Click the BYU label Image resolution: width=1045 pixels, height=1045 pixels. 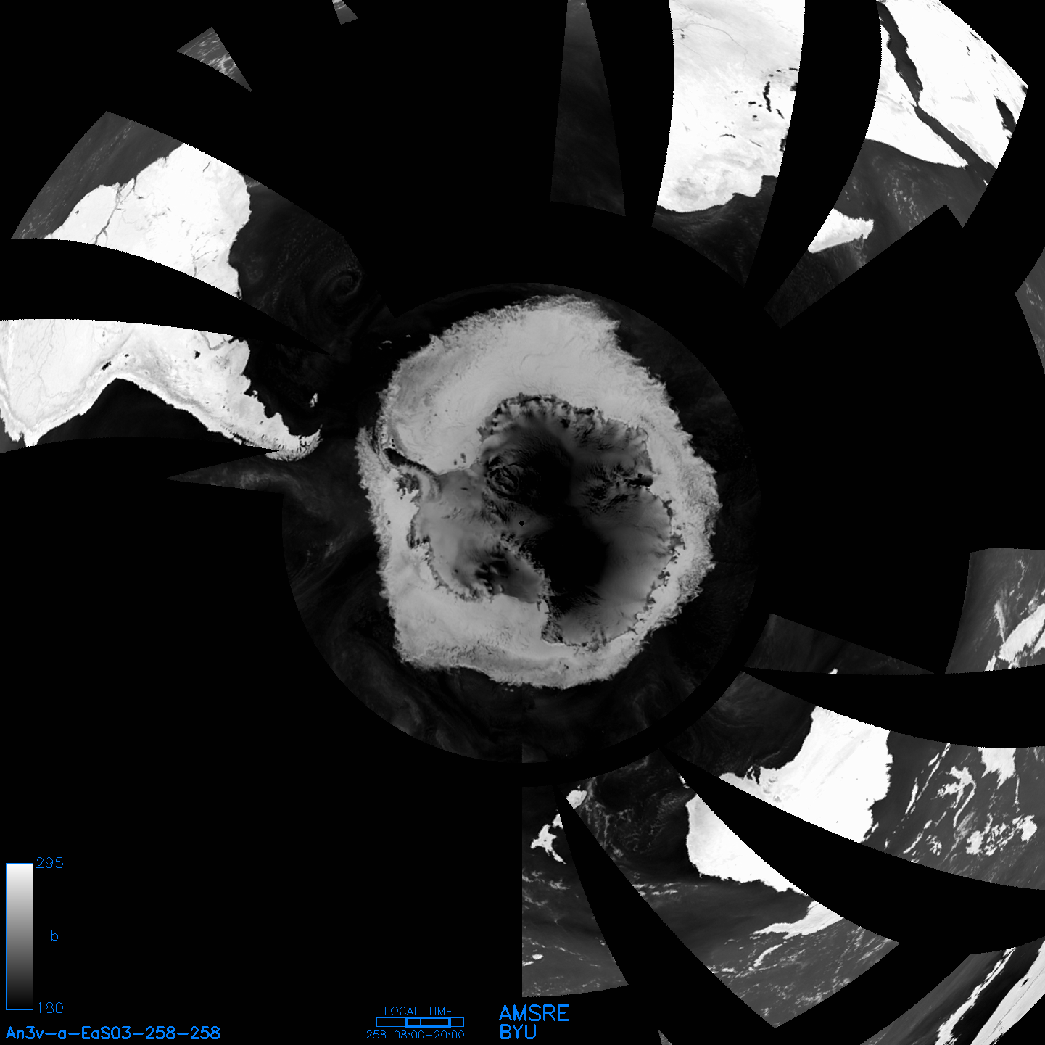coord(518,1032)
